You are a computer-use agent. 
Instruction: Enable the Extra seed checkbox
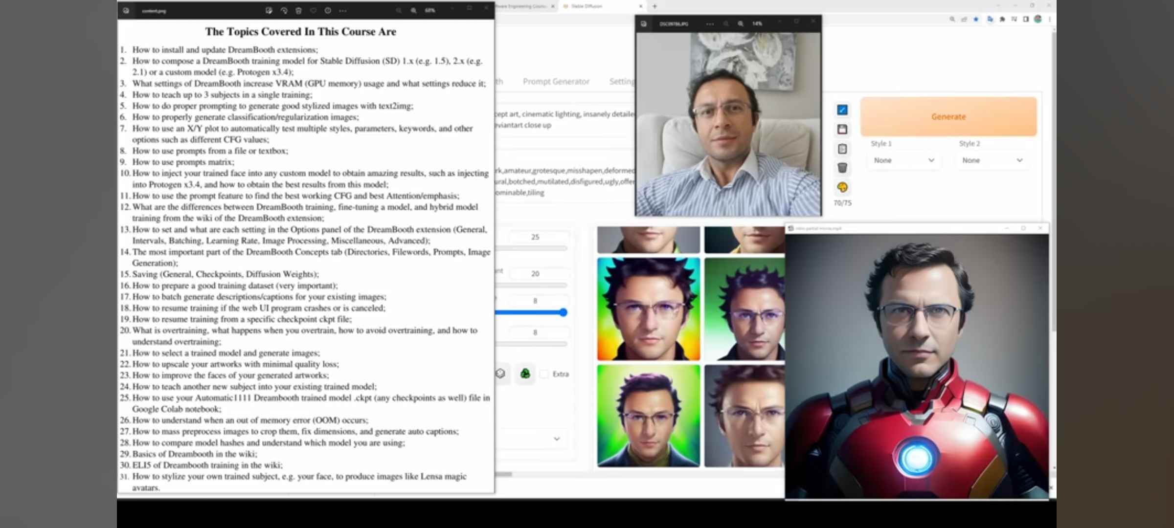click(544, 374)
